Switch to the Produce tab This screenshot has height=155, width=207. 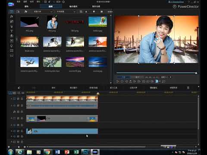[73, 6]
